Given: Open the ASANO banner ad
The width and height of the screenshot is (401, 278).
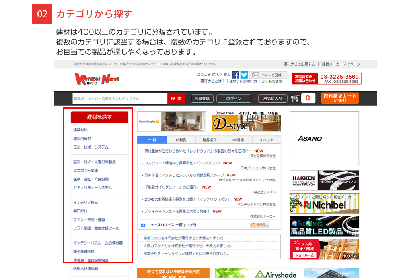Looking at the screenshot, I should coord(324,139).
